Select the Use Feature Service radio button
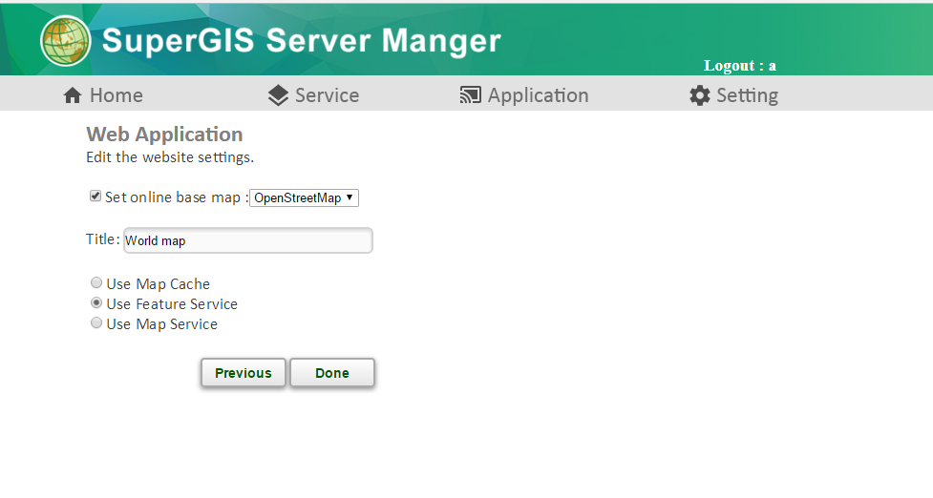This screenshot has width=933, height=498. (96, 303)
